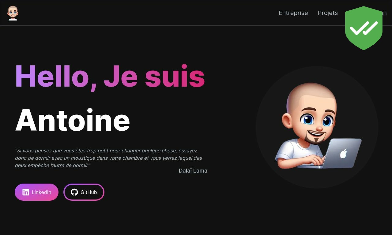Click the LinkedIn logo icon inside the button
Screen dimensions: 392x235
click(x=26, y=192)
